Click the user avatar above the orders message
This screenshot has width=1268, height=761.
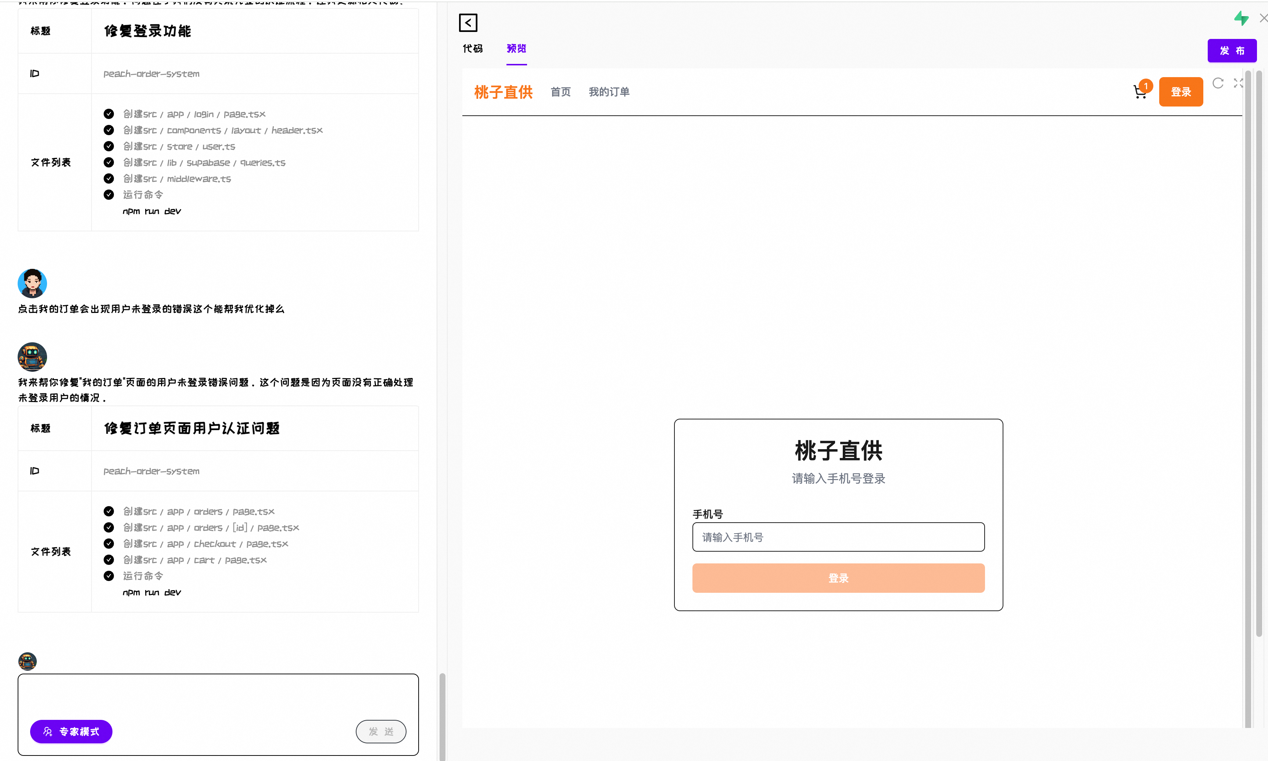tap(32, 283)
